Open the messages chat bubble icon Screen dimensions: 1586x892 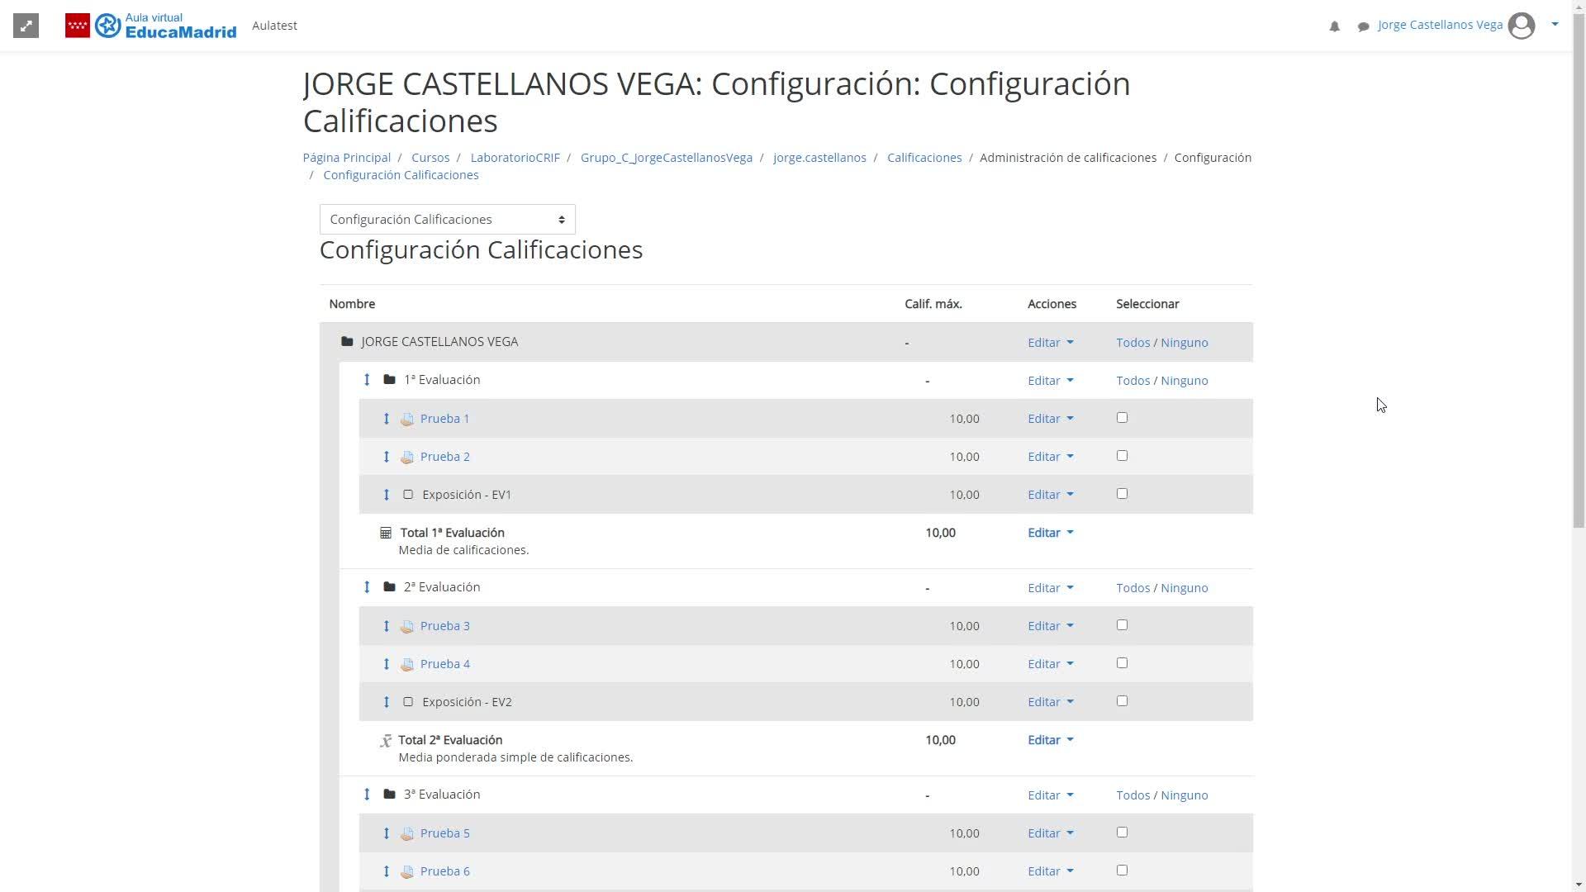tap(1363, 26)
